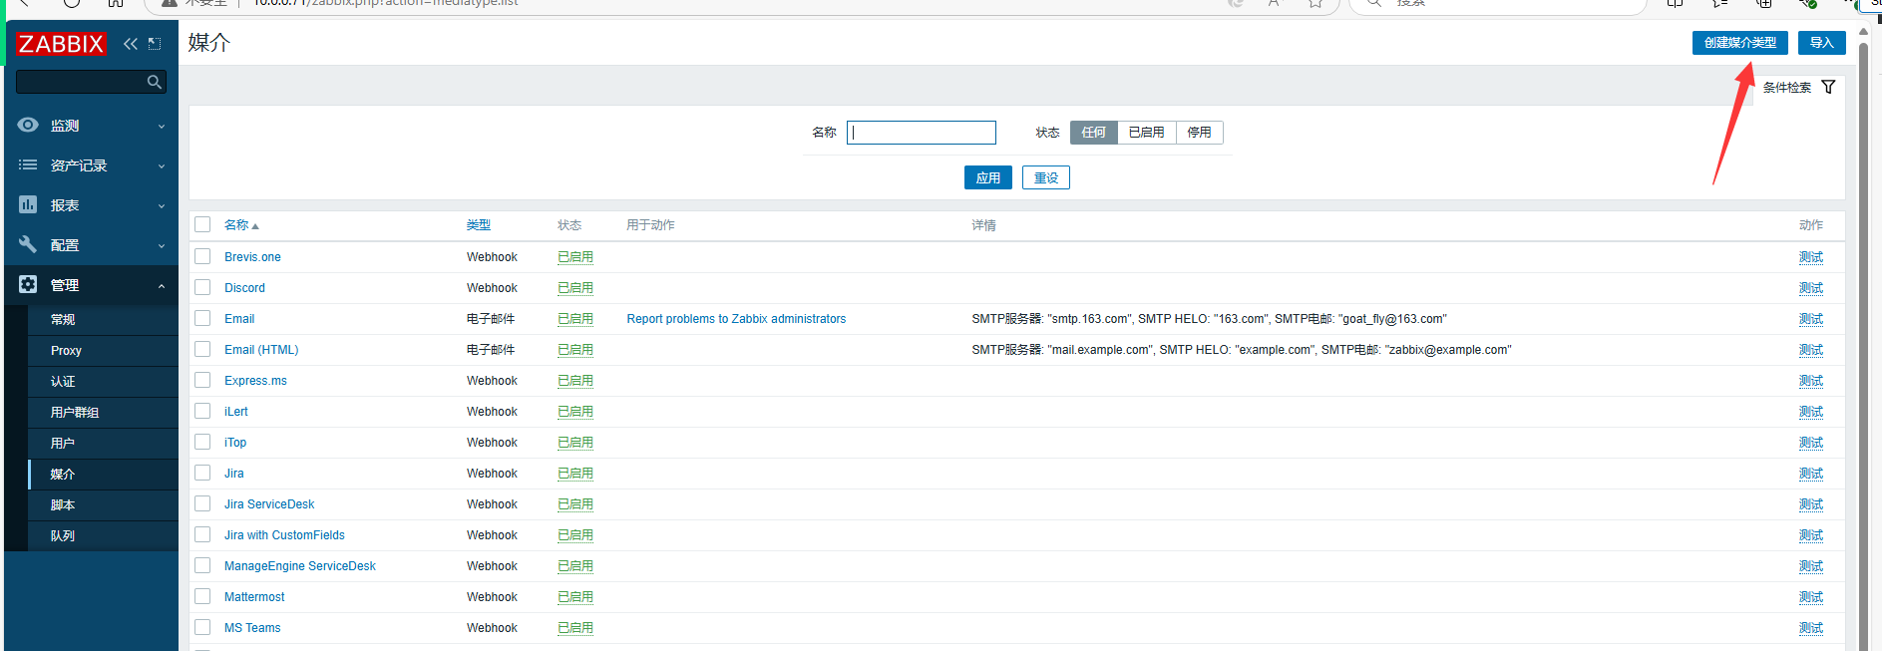
Task: Toggle 已启用 status for Jira row
Action: coord(575,474)
